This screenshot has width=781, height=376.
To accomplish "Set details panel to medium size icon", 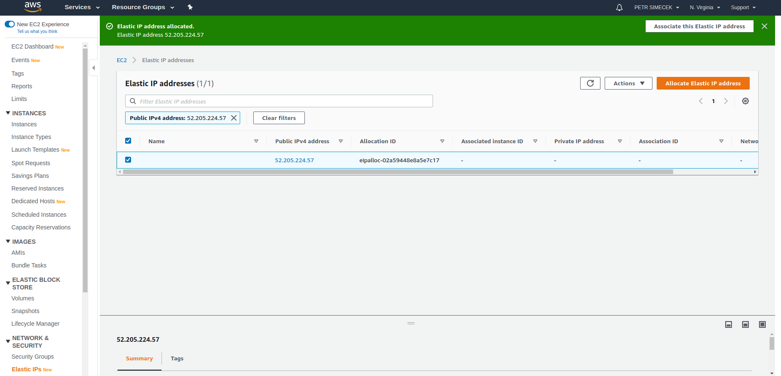I will [745, 324].
